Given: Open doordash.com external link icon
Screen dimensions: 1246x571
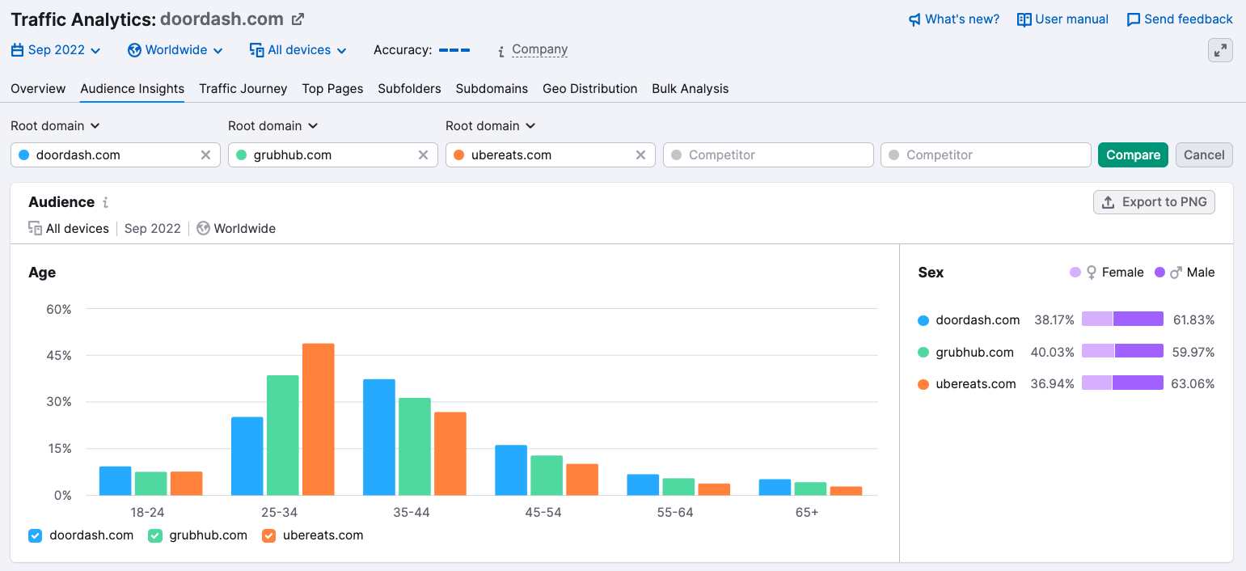Looking at the screenshot, I should 298,19.
